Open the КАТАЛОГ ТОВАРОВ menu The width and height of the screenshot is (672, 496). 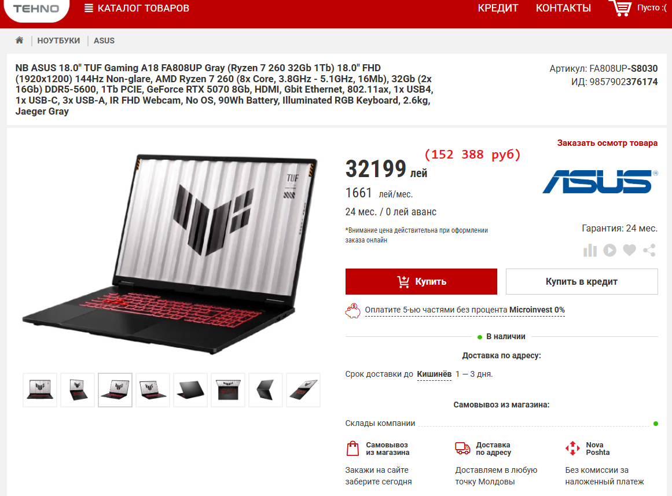(x=137, y=8)
